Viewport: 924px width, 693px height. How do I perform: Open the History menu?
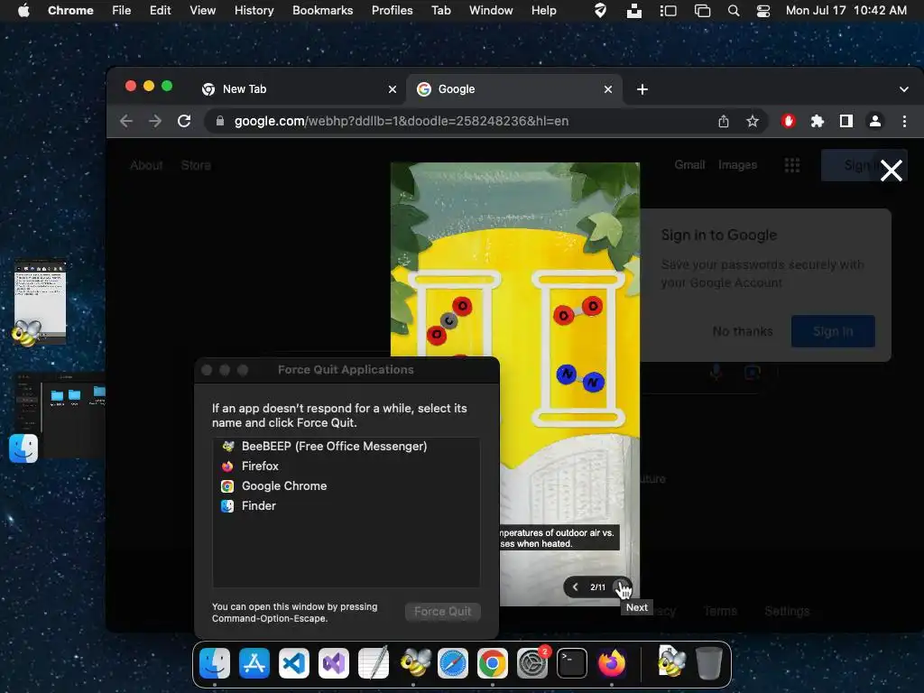click(254, 10)
